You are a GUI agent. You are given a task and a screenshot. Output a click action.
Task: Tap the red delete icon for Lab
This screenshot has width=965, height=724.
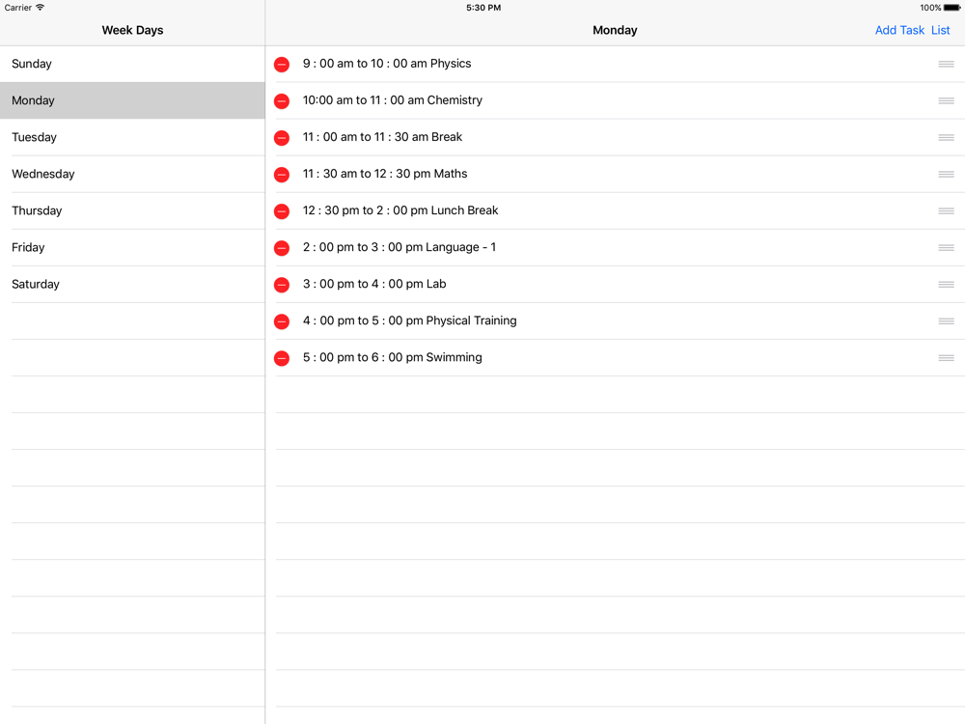pos(281,285)
